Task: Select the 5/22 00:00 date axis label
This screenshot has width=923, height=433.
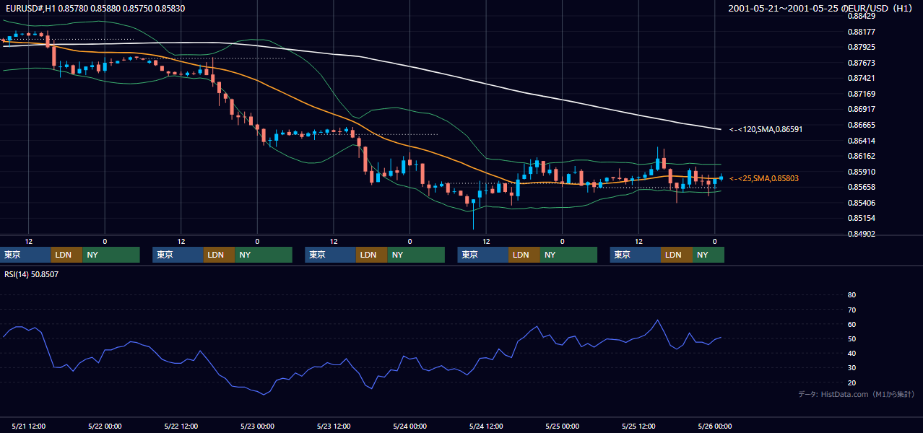Action: [x=105, y=426]
